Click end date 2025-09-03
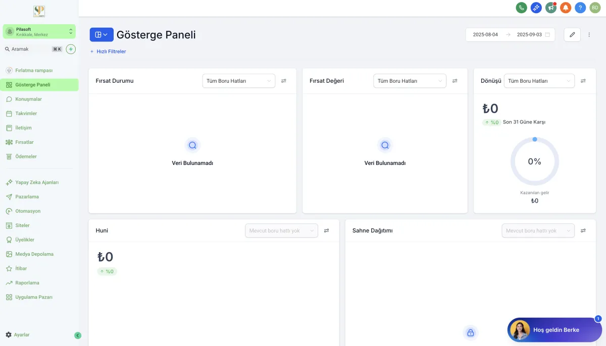Image resolution: width=606 pixels, height=346 pixels. click(x=529, y=34)
